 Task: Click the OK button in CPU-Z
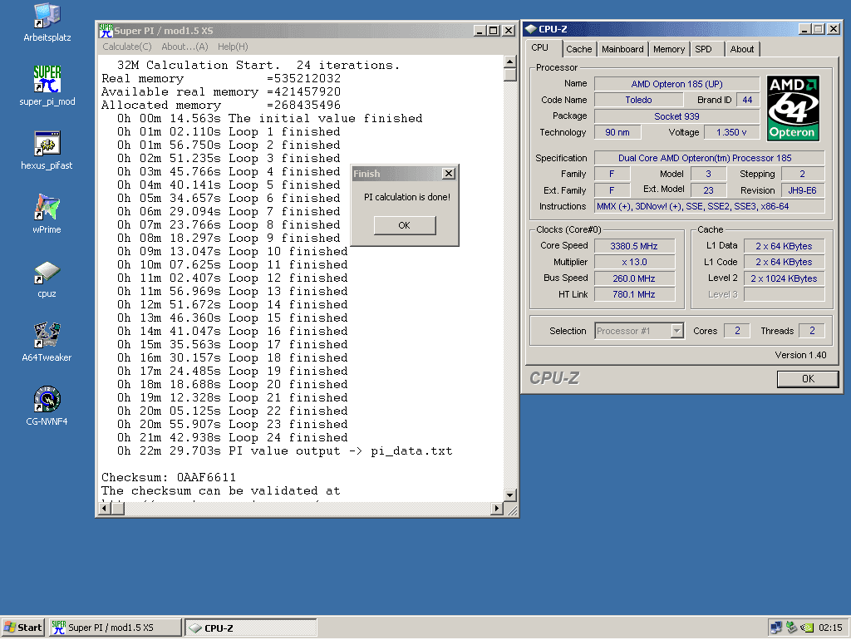[x=808, y=379]
